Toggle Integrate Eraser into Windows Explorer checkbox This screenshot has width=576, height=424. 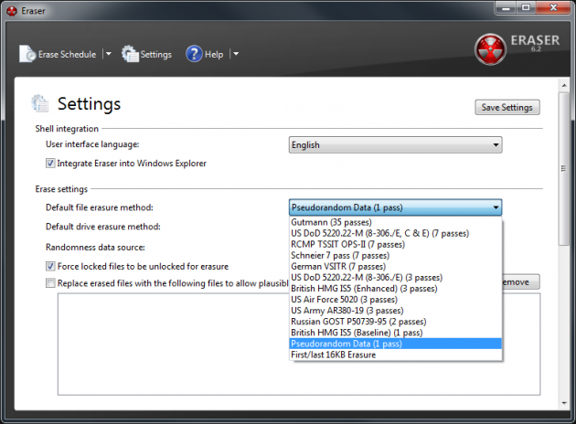pos(50,163)
